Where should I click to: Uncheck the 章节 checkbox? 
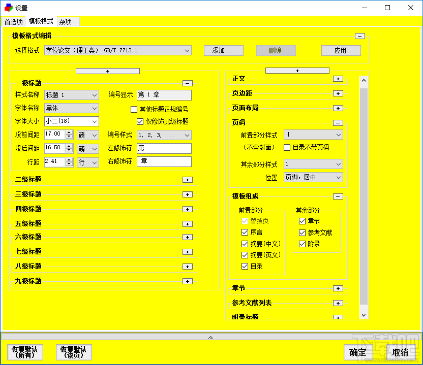tap(302, 221)
